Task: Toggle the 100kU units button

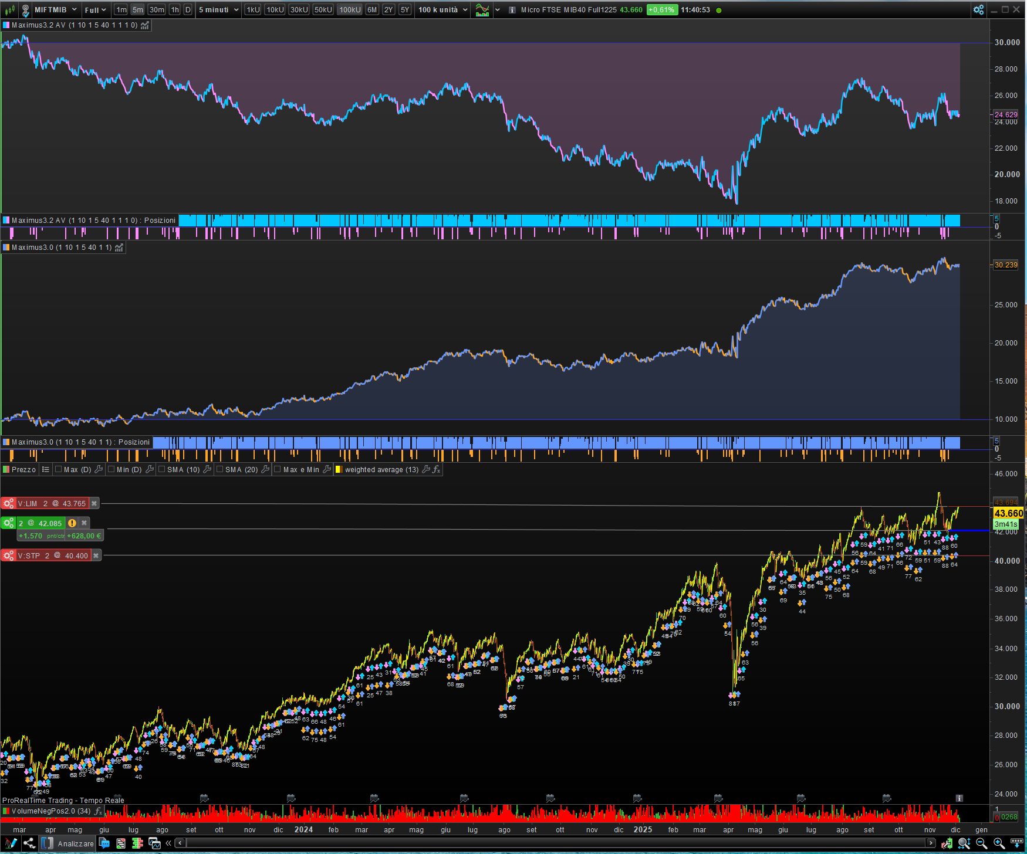Action: (350, 10)
